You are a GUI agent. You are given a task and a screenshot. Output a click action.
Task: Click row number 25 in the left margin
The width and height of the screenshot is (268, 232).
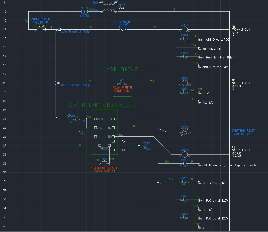point(4,128)
